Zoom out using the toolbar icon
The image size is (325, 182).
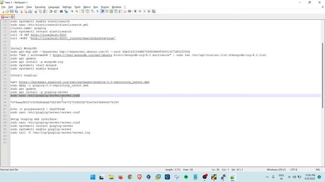[x=77, y=11]
